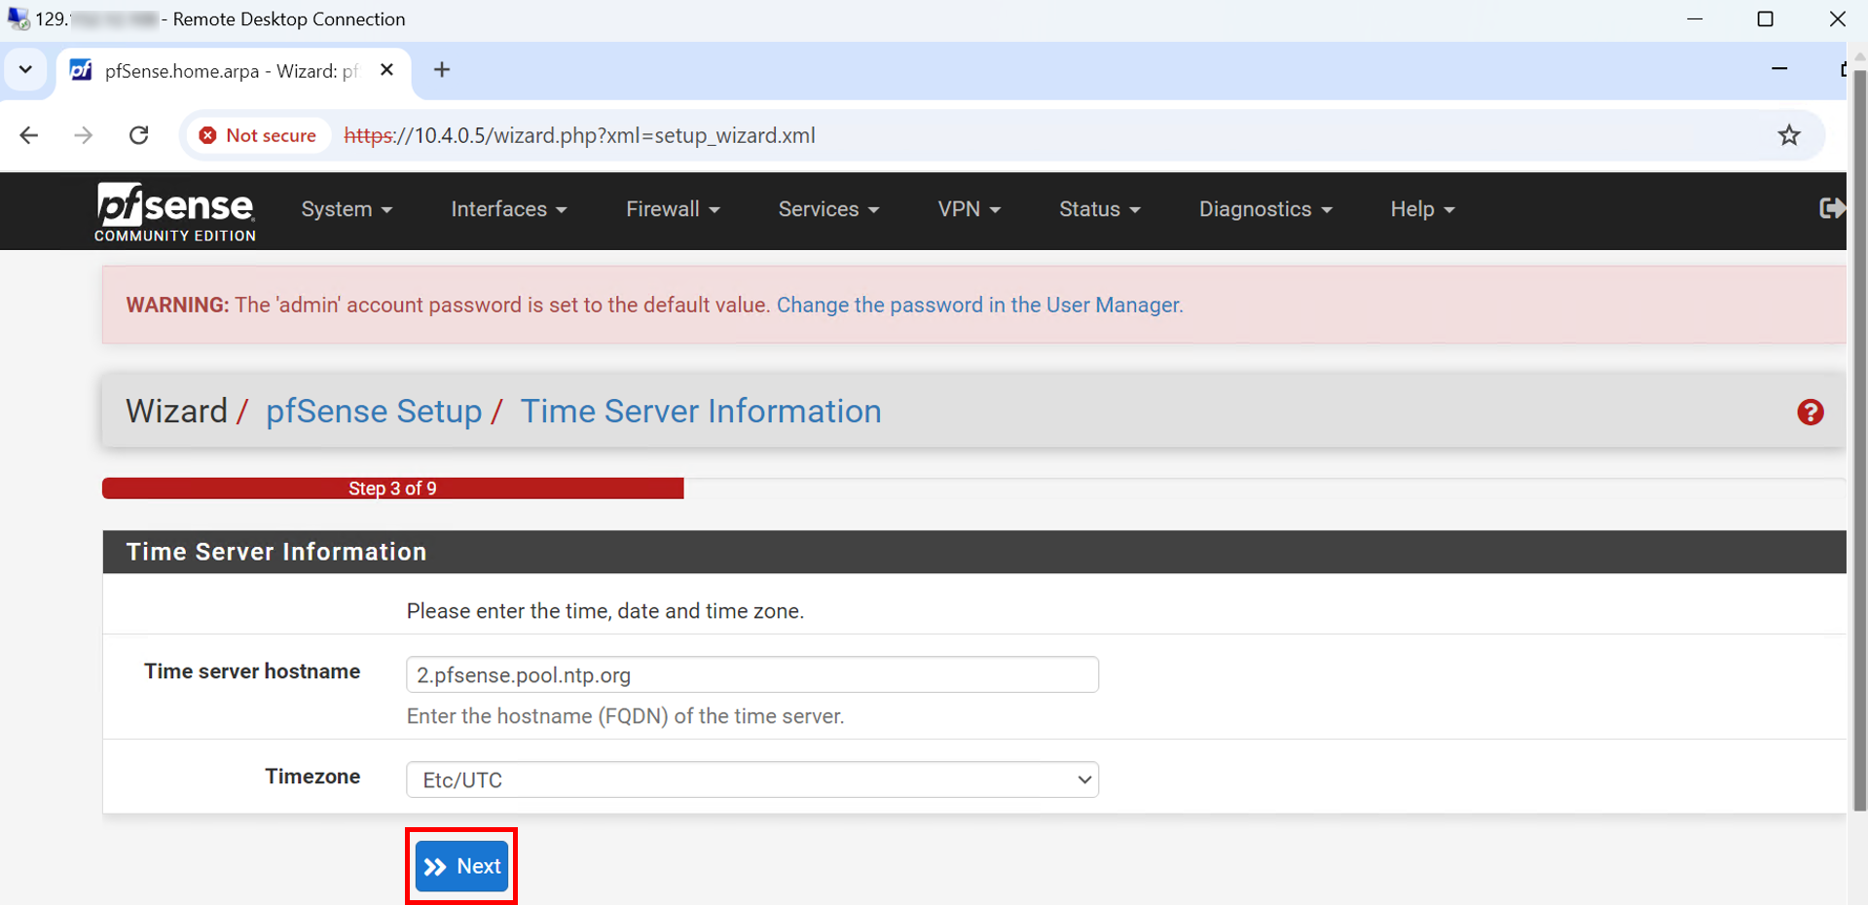Select the pfSense.home.arpa Wizard tab
Viewport: 1868px width, 905px height.
point(232,70)
